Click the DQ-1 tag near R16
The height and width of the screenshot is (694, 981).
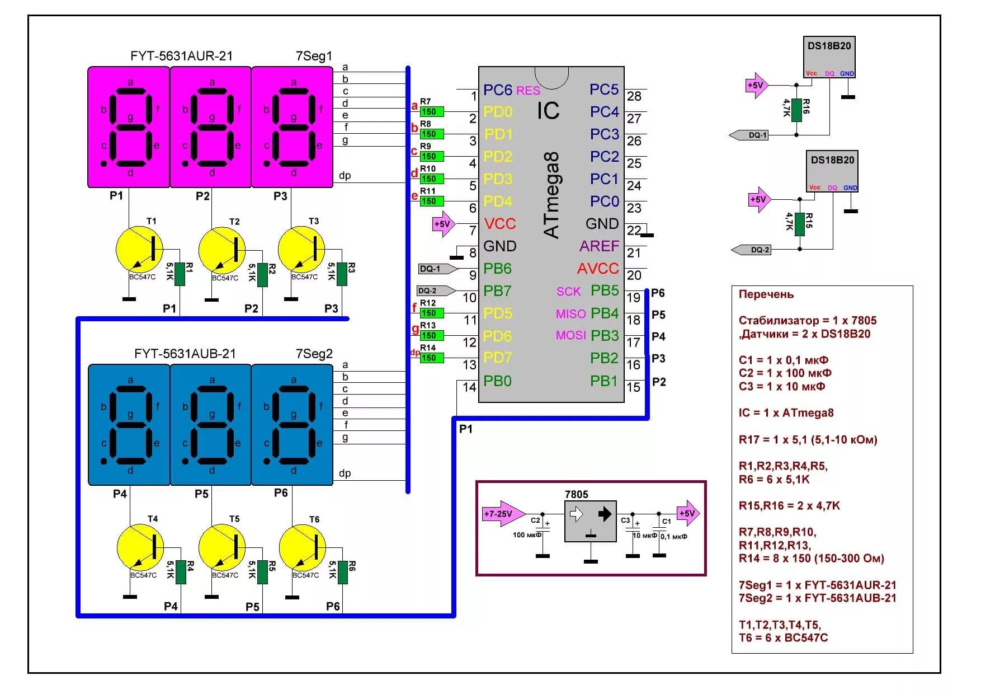tap(749, 135)
